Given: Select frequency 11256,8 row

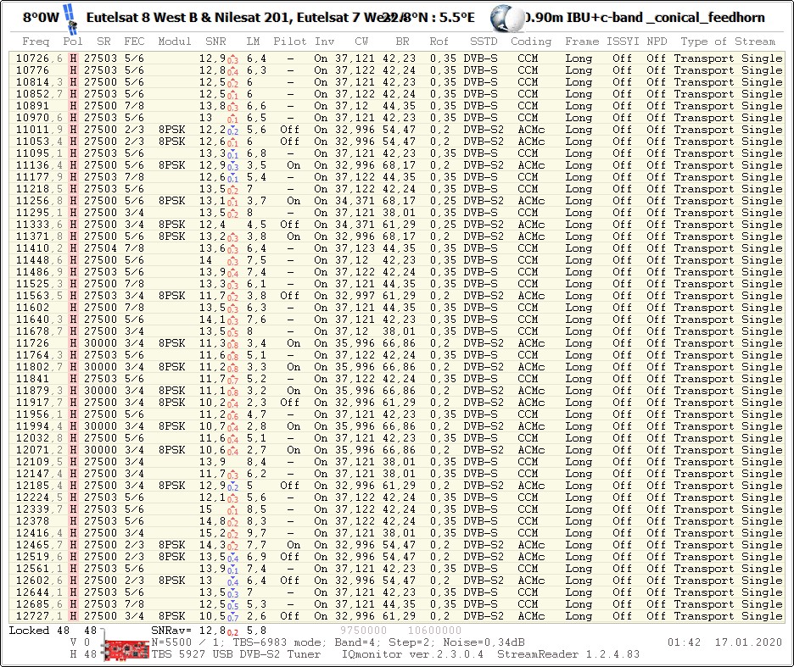Looking at the screenshot, I should (397, 201).
